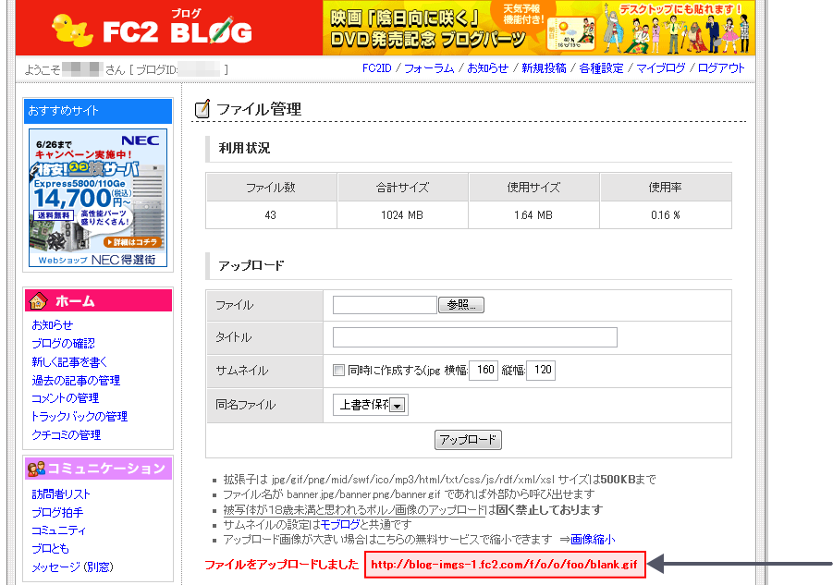Expand the 同名ファイル overwrite dropdown
The image size is (833, 585).
(398, 405)
